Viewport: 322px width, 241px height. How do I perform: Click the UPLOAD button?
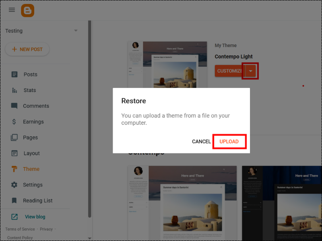pyautogui.click(x=229, y=141)
